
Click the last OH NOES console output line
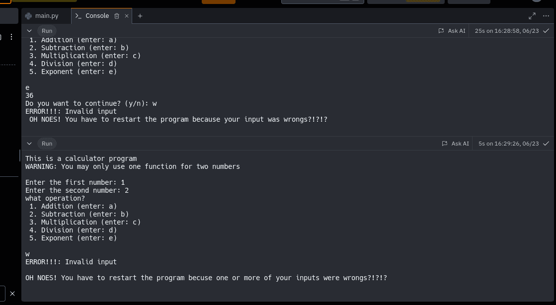point(206,278)
